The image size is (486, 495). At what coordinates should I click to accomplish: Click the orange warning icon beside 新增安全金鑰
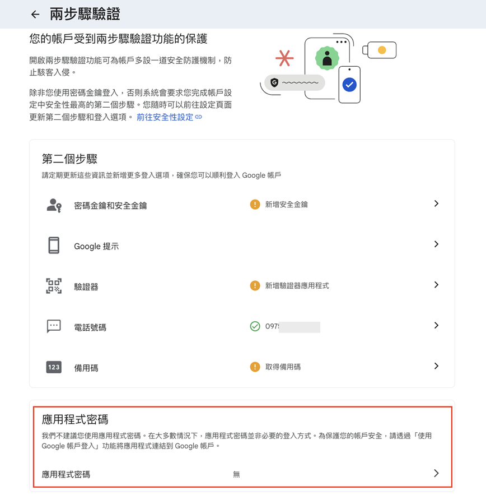[x=255, y=205]
